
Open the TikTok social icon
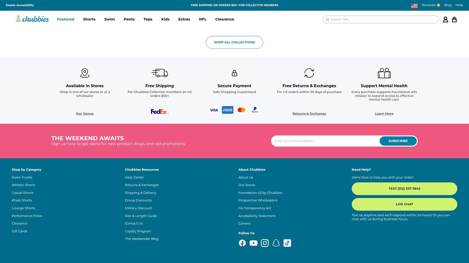point(287,243)
